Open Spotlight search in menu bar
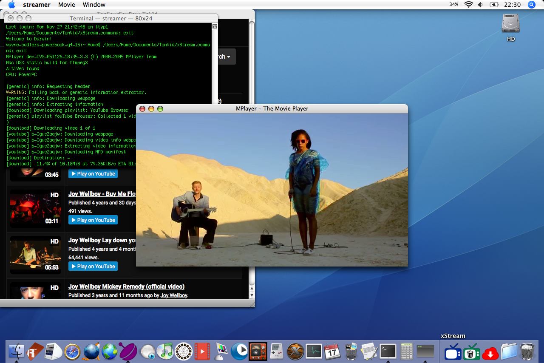This screenshot has height=363, width=544. [531, 5]
